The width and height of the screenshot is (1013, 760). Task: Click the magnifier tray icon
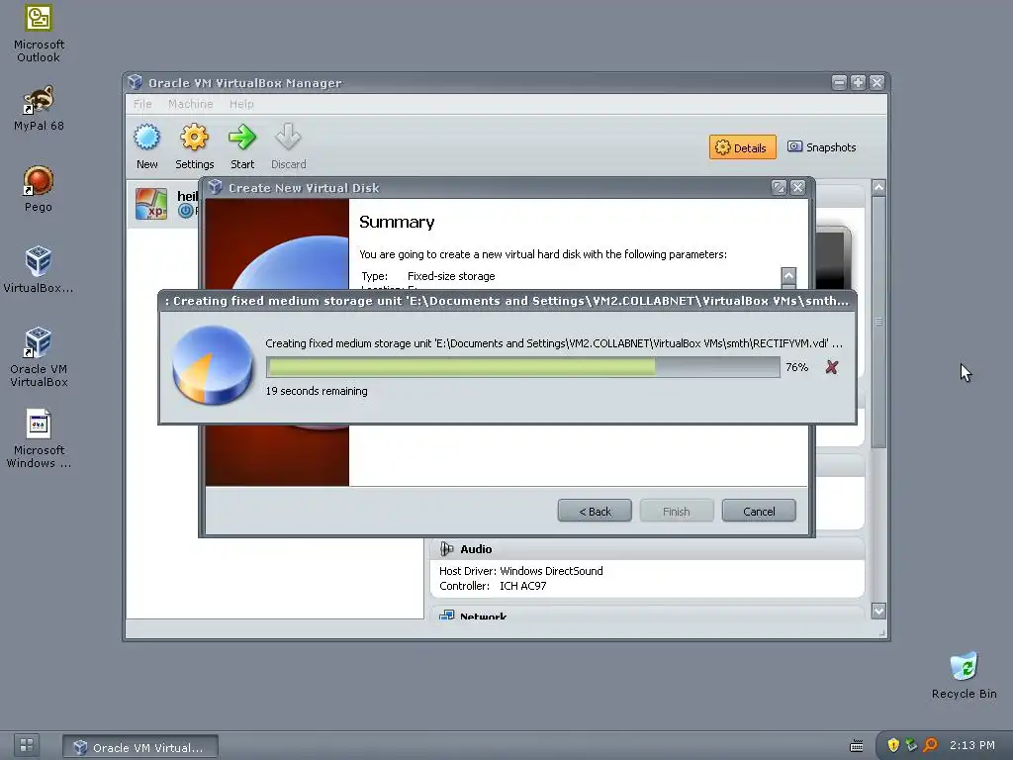click(x=930, y=745)
